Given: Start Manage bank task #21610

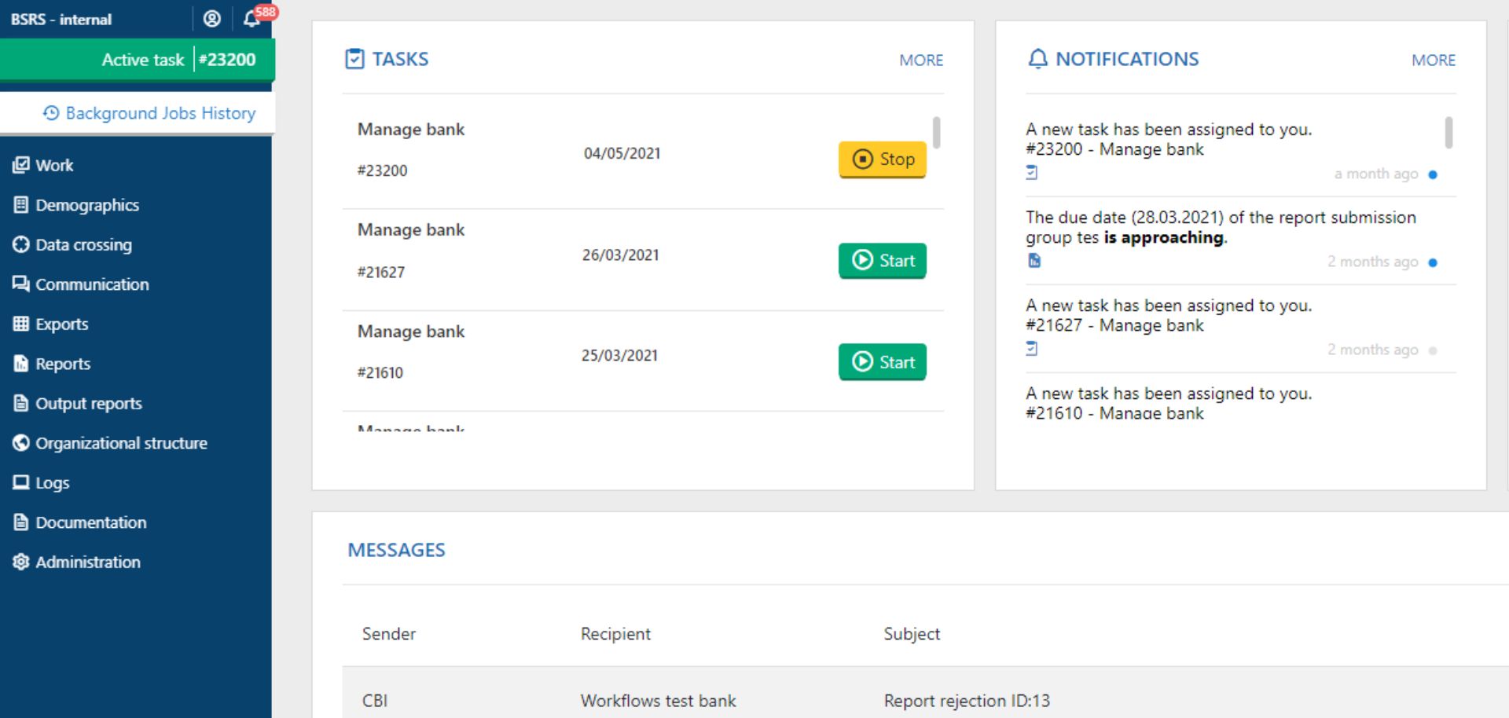Looking at the screenshot, I should pyautogui.click(x=882, y=362).
